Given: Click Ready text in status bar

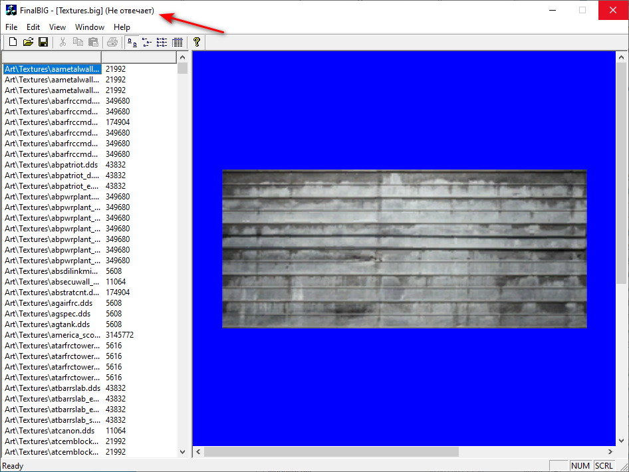Looking at the screenshot, I should coord(13,465).
